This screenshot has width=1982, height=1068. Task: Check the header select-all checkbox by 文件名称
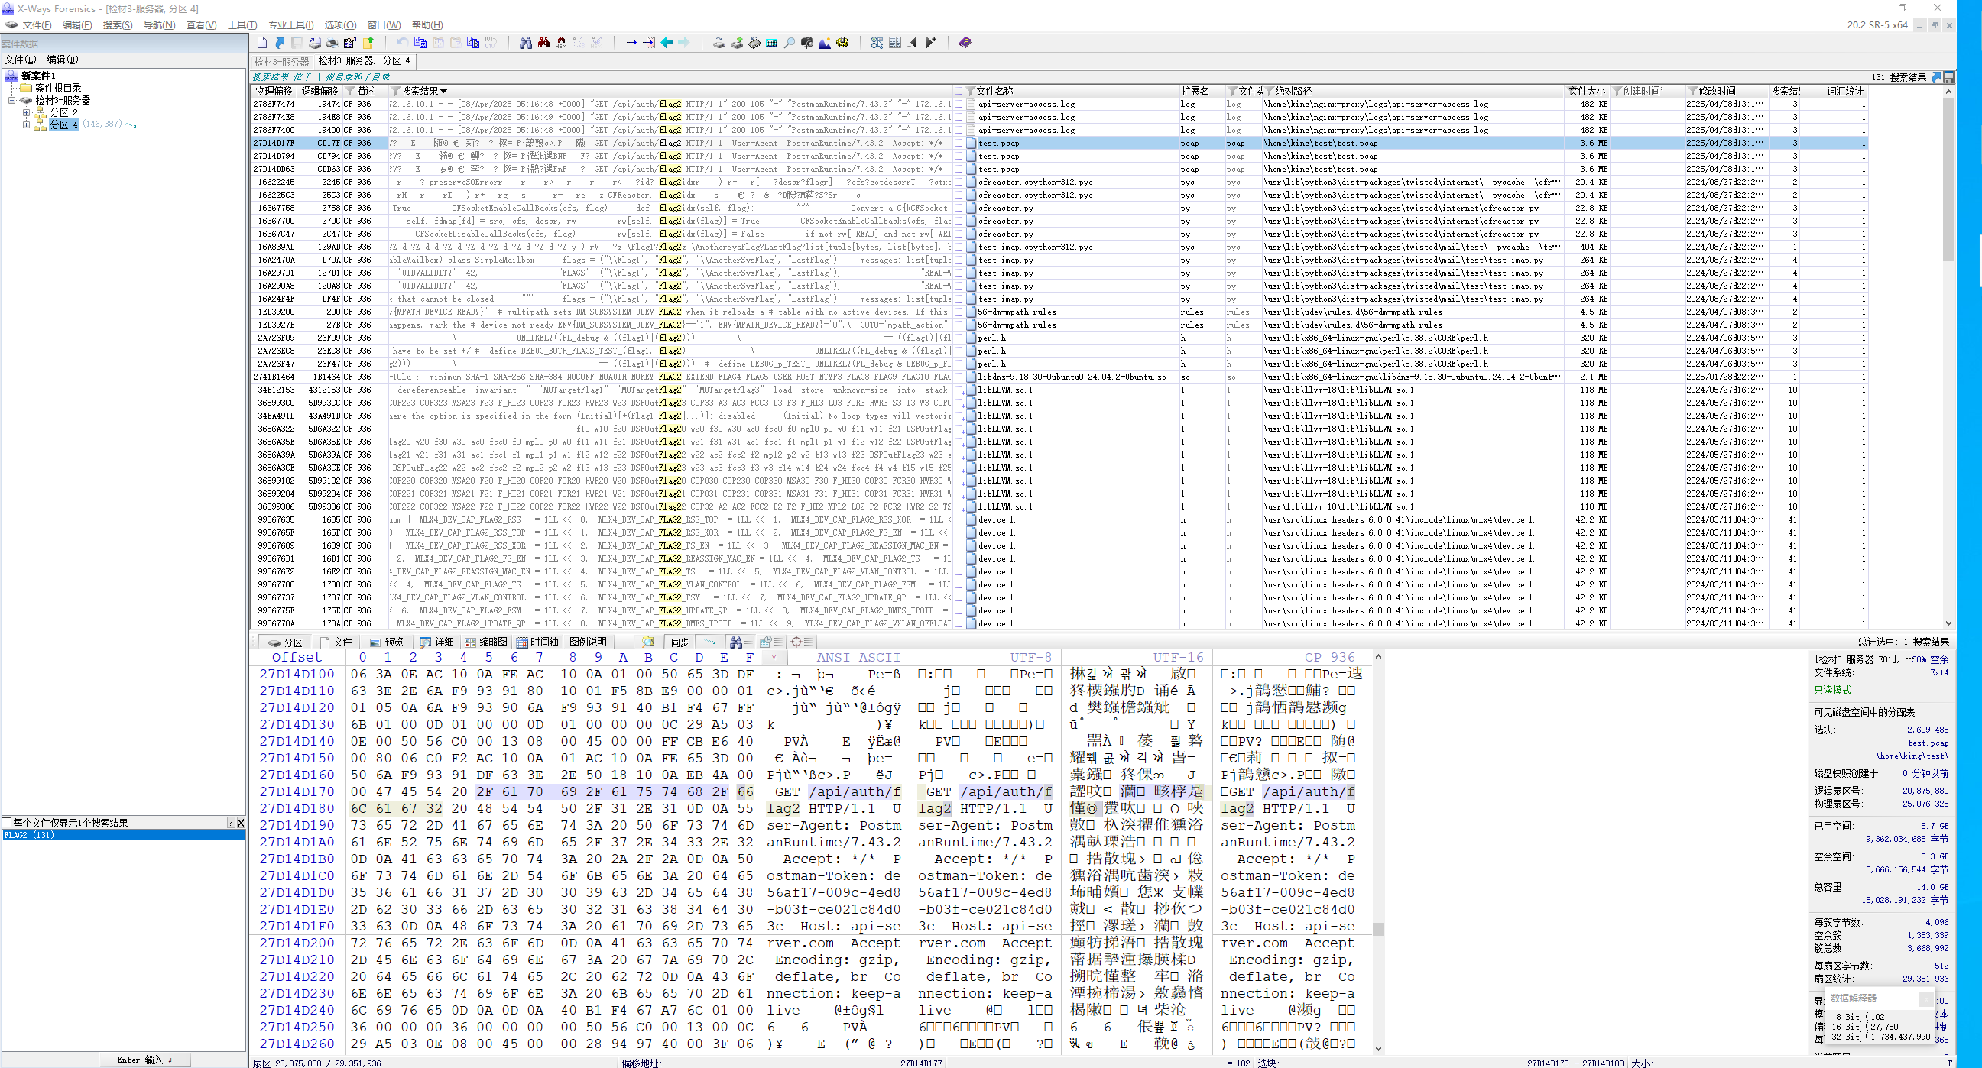959,91
